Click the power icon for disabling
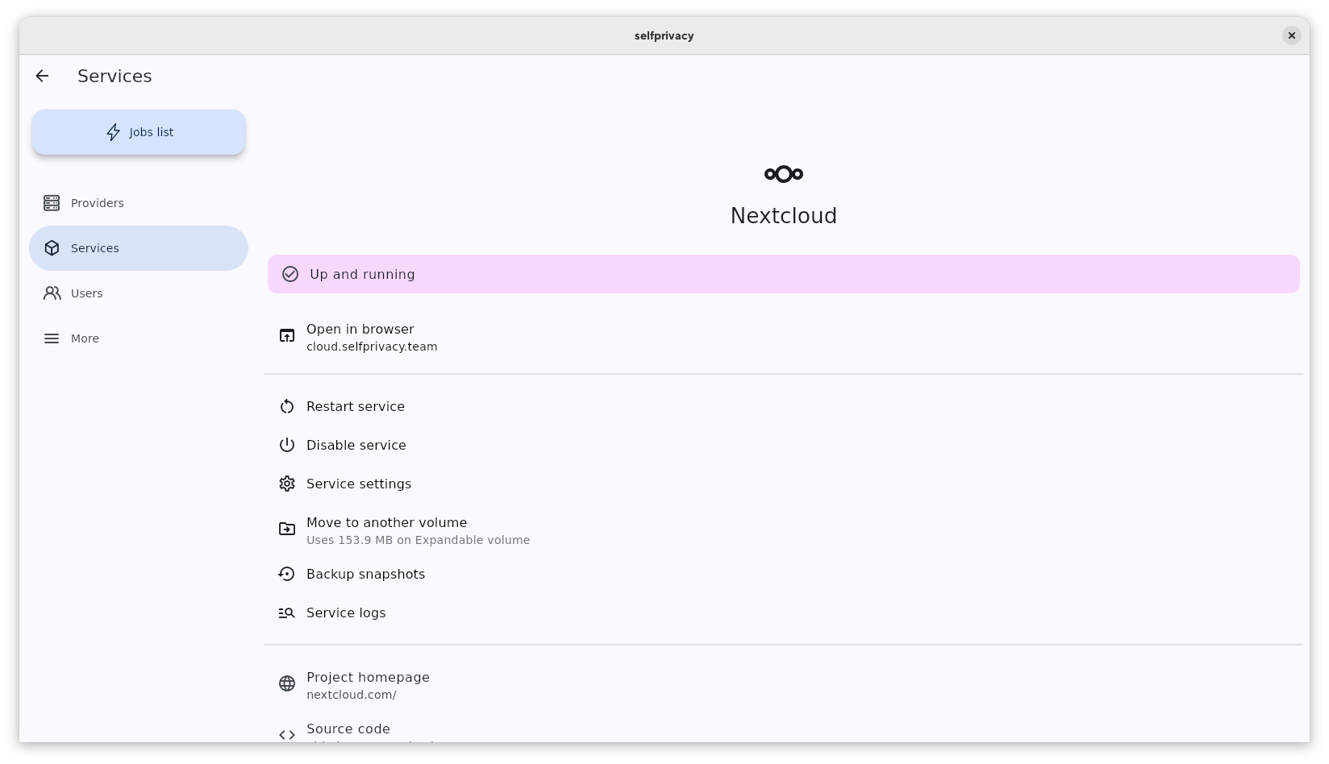 (287, 445)
